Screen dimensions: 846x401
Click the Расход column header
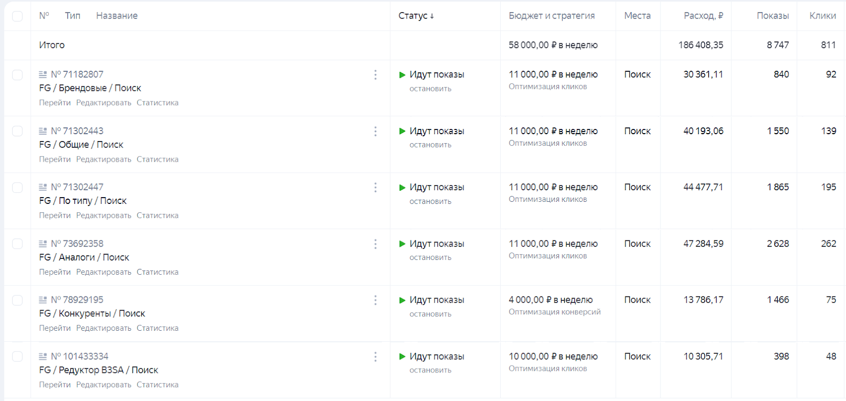click(x=703, y=16)
